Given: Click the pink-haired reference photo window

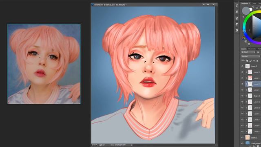Looking at the screenshot, I should coord(44,64).
